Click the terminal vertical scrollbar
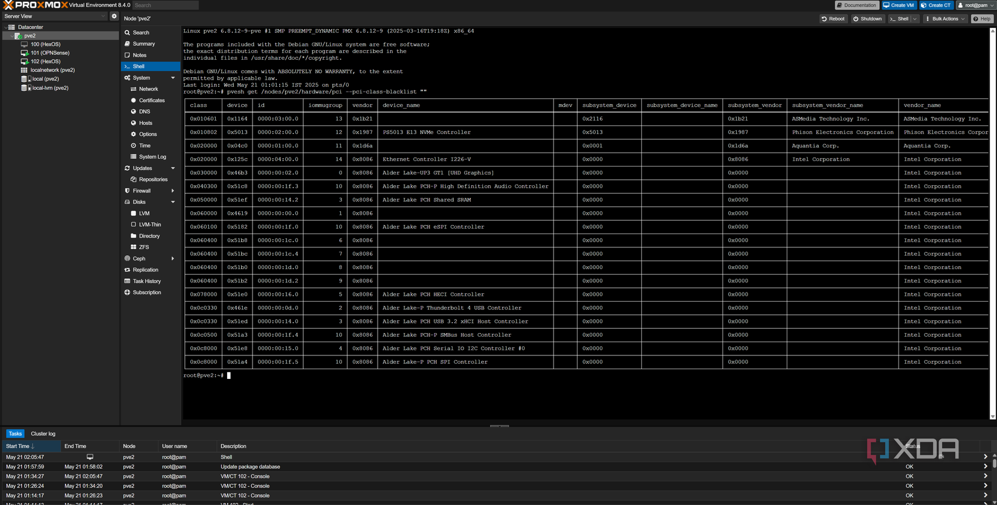997x505 pixels. (x=993, y=223)
